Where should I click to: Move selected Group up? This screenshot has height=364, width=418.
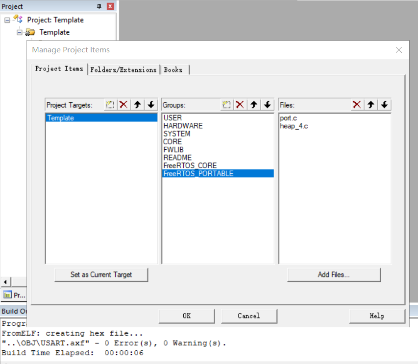click(254, 105)
